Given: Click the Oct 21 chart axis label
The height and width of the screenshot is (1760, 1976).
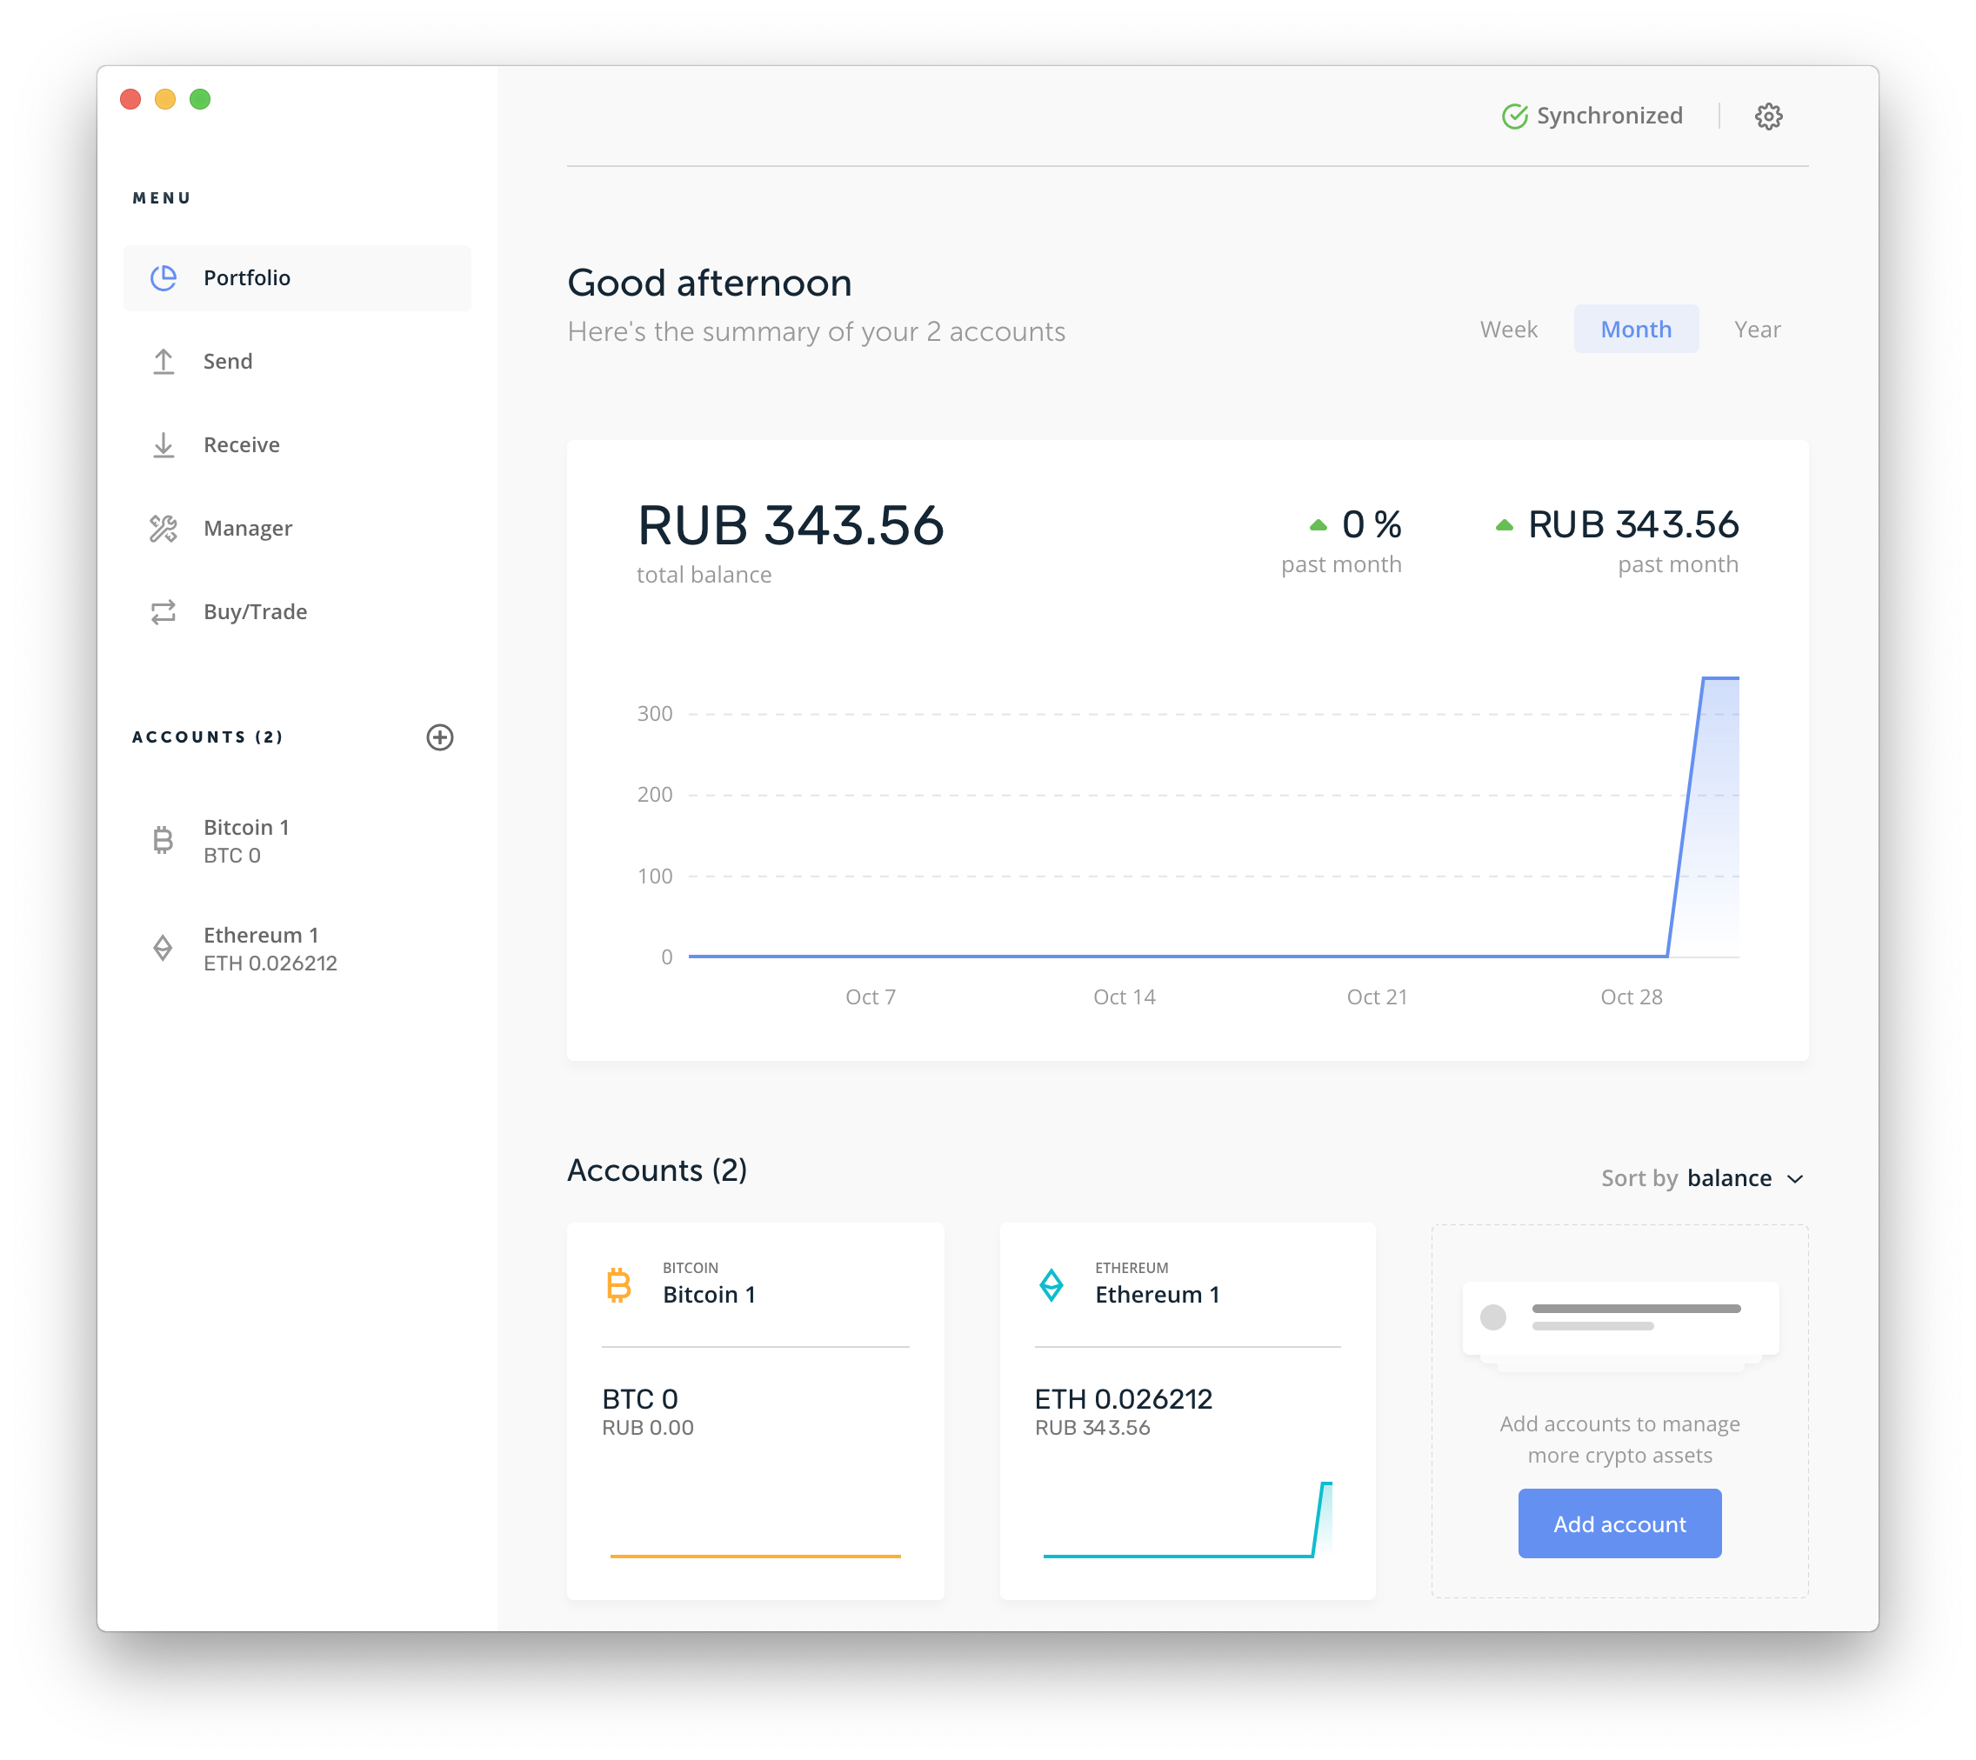Looking at the screenshot, I should [1378, 997].
